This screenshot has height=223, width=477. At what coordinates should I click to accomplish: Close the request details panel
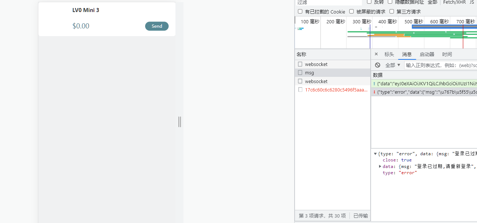pyautogui.click(x=376, y=54)
